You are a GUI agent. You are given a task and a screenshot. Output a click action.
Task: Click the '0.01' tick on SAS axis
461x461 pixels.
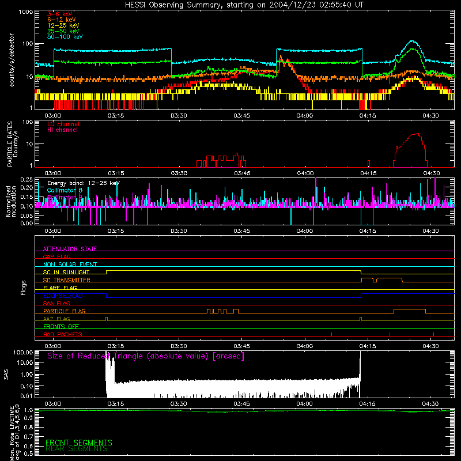coord(27,396)
